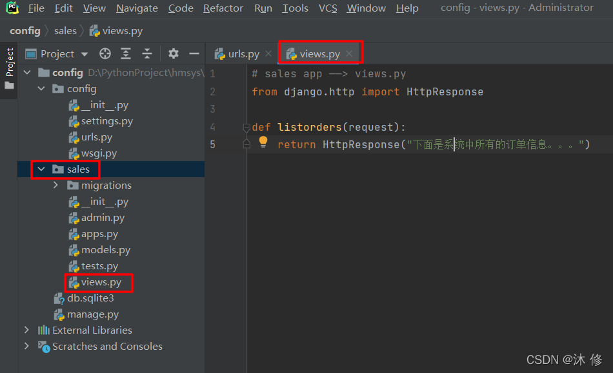Open the Tools menu
This screenshot has width=613, height=373.
pos(295,8)
